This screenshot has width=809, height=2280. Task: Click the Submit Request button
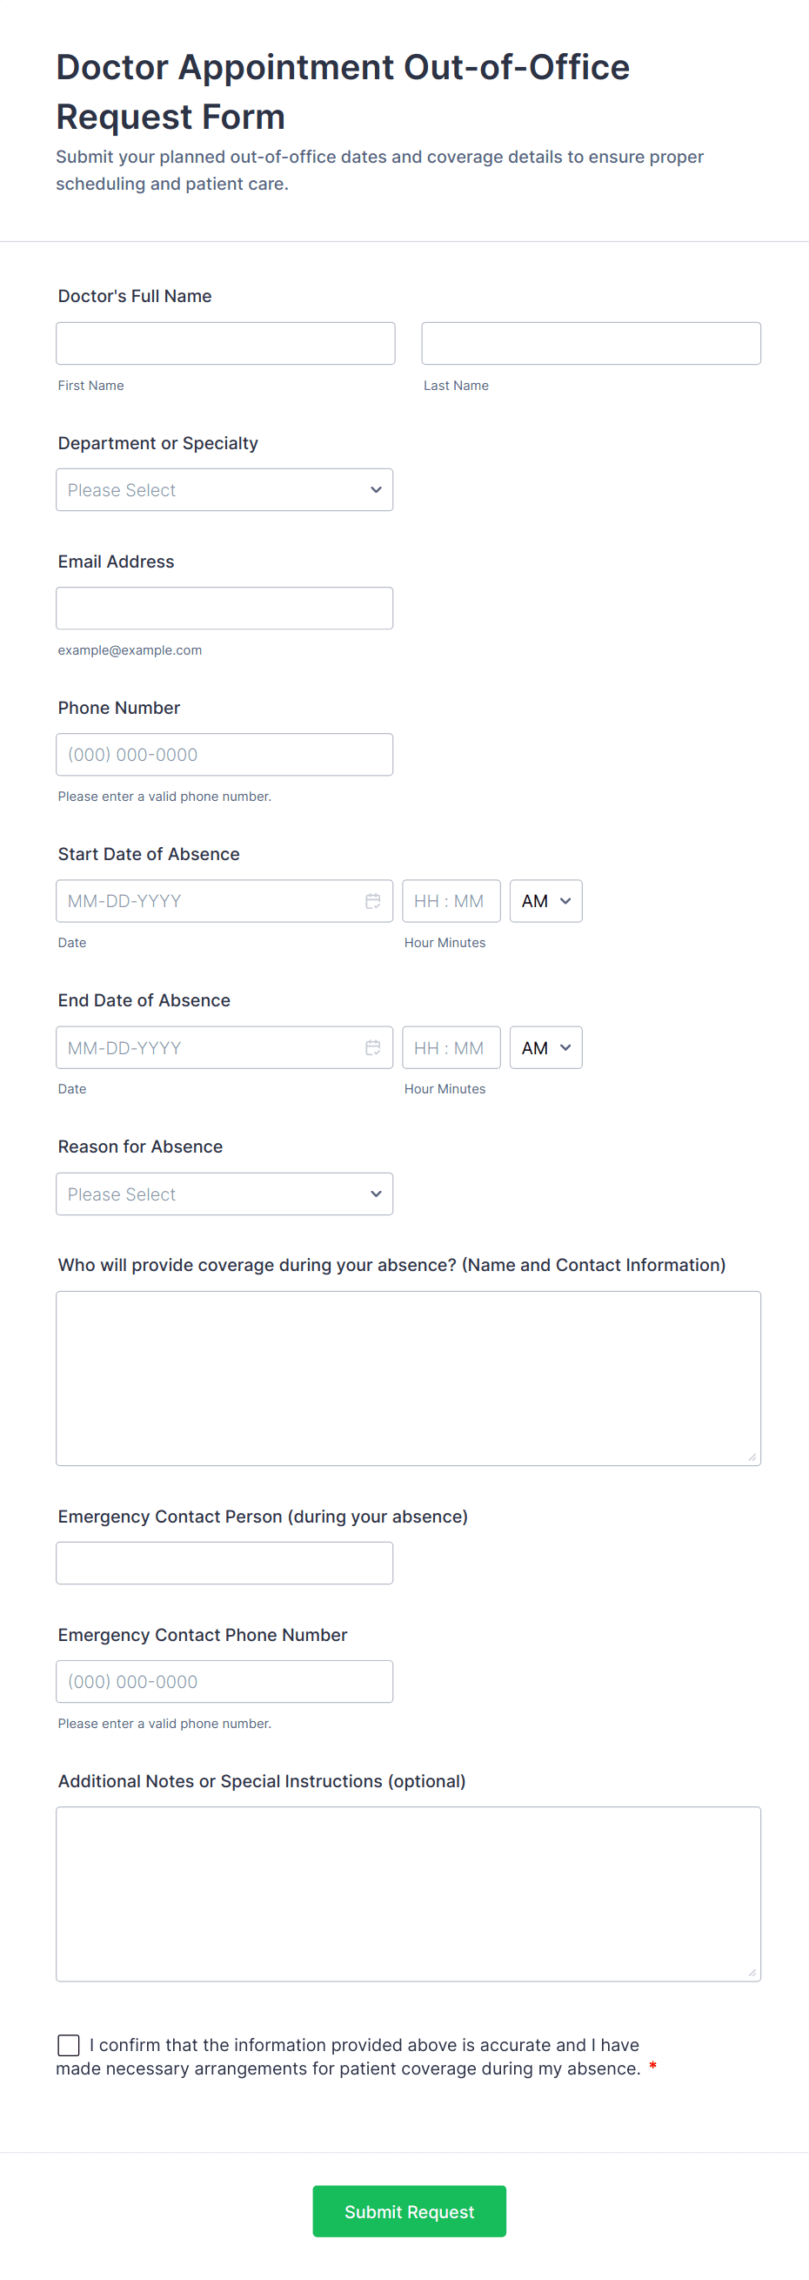pos(410,2211)
